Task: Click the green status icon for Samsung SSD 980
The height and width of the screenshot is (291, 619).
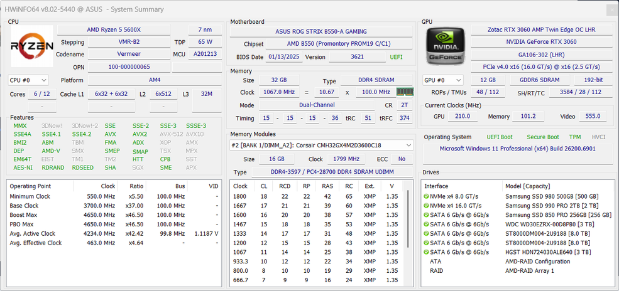Action: click(x=427, y=196)
